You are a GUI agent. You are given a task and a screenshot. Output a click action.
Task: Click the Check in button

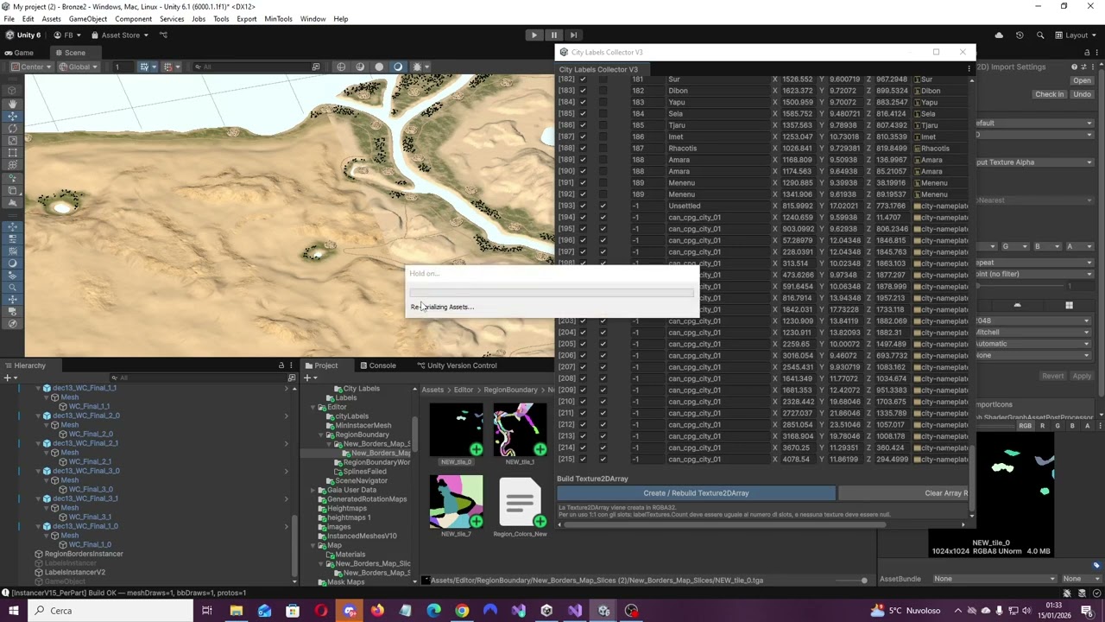coord(1050,94)
